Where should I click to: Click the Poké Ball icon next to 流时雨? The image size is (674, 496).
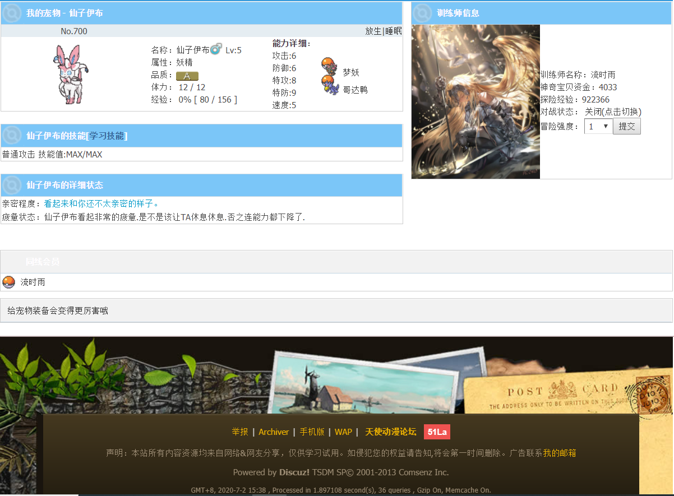pyautogui.click(x=8, y=282)
